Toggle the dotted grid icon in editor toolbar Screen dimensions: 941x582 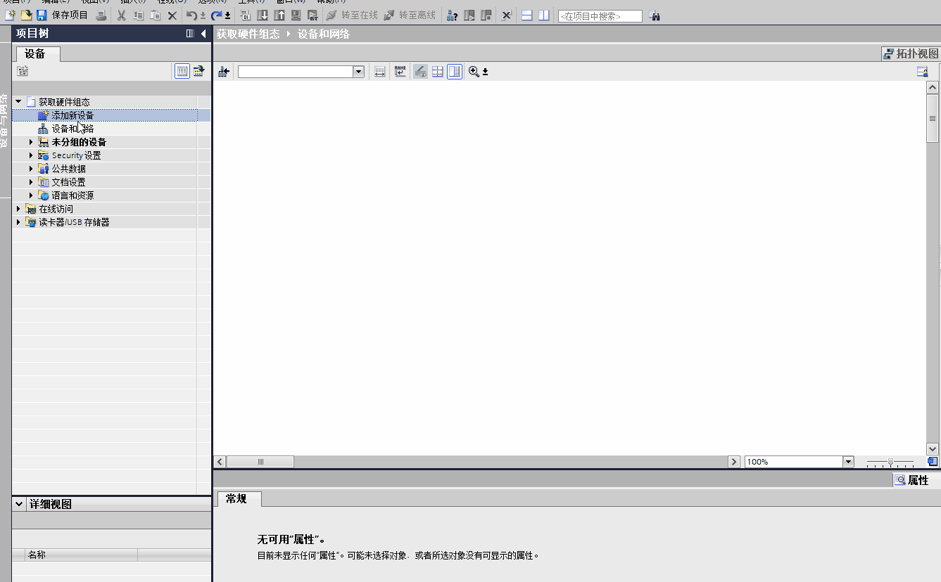pos(437,72)
